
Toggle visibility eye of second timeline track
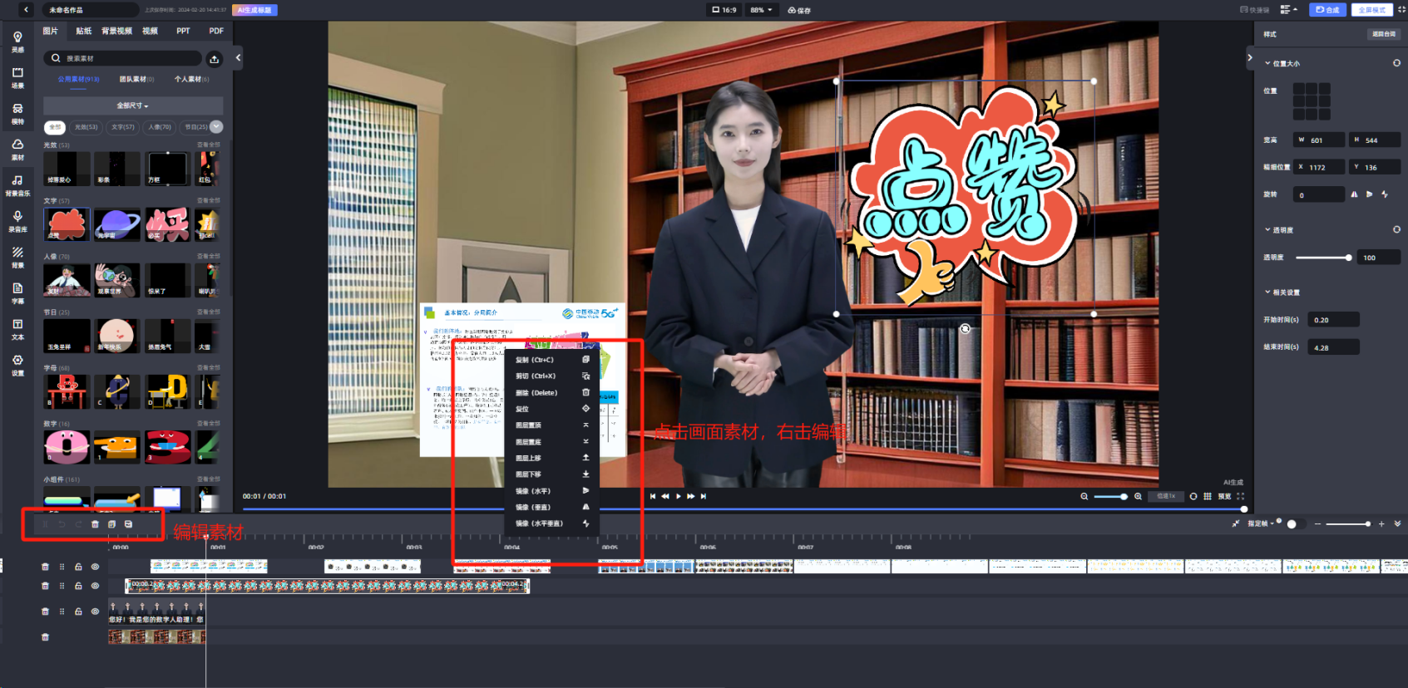(x=95, y=586)
